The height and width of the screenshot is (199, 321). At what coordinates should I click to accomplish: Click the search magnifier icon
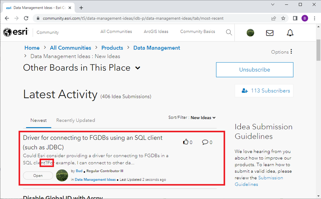tap(229, 32)
